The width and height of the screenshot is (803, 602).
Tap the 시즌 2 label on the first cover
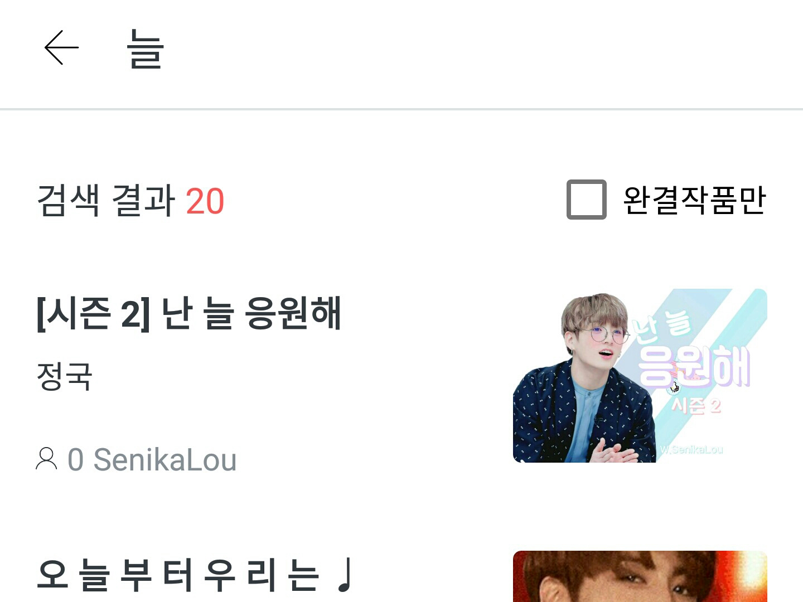(x=696, y=406)
